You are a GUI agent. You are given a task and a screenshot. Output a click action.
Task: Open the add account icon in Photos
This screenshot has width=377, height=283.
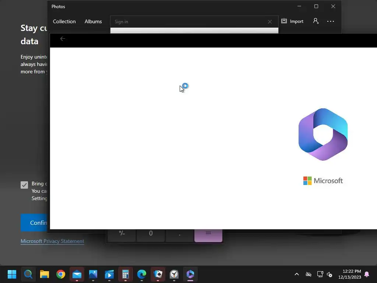tap(316, 21)
